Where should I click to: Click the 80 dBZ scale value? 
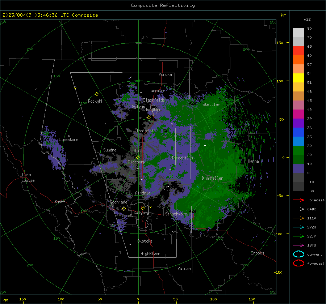click(309, 29)
